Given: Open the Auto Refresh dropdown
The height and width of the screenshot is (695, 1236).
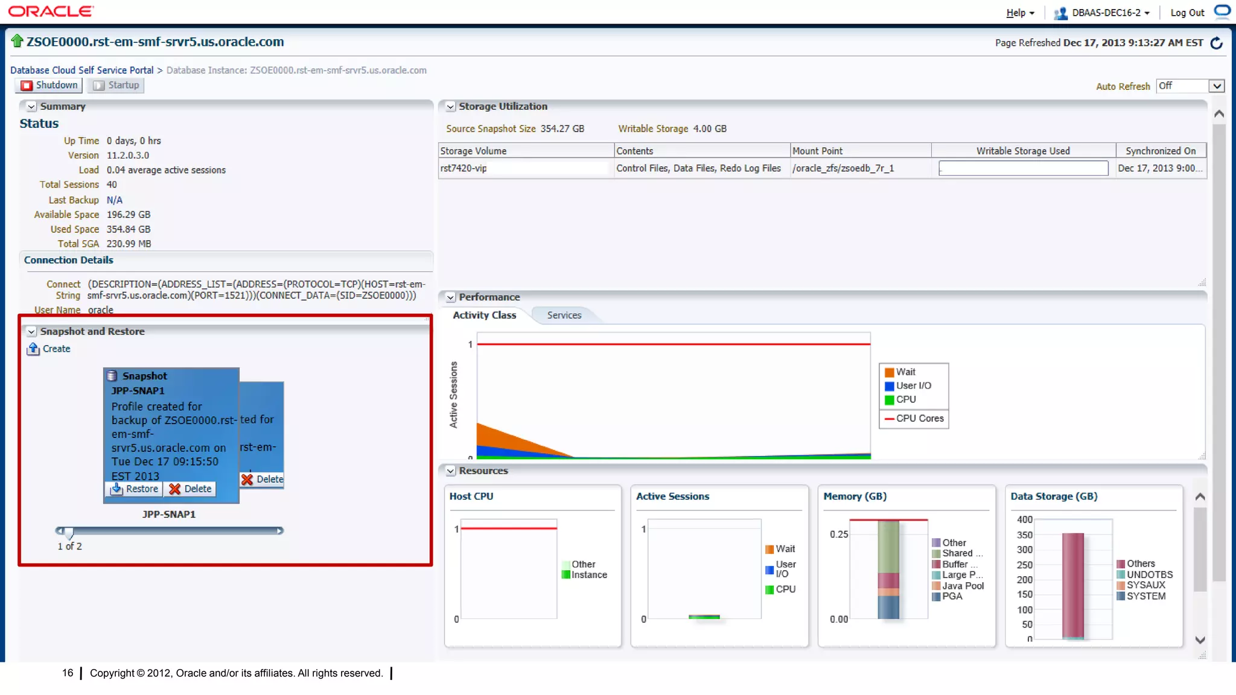Looking at the screenshot, I should tap(1217, 86).
